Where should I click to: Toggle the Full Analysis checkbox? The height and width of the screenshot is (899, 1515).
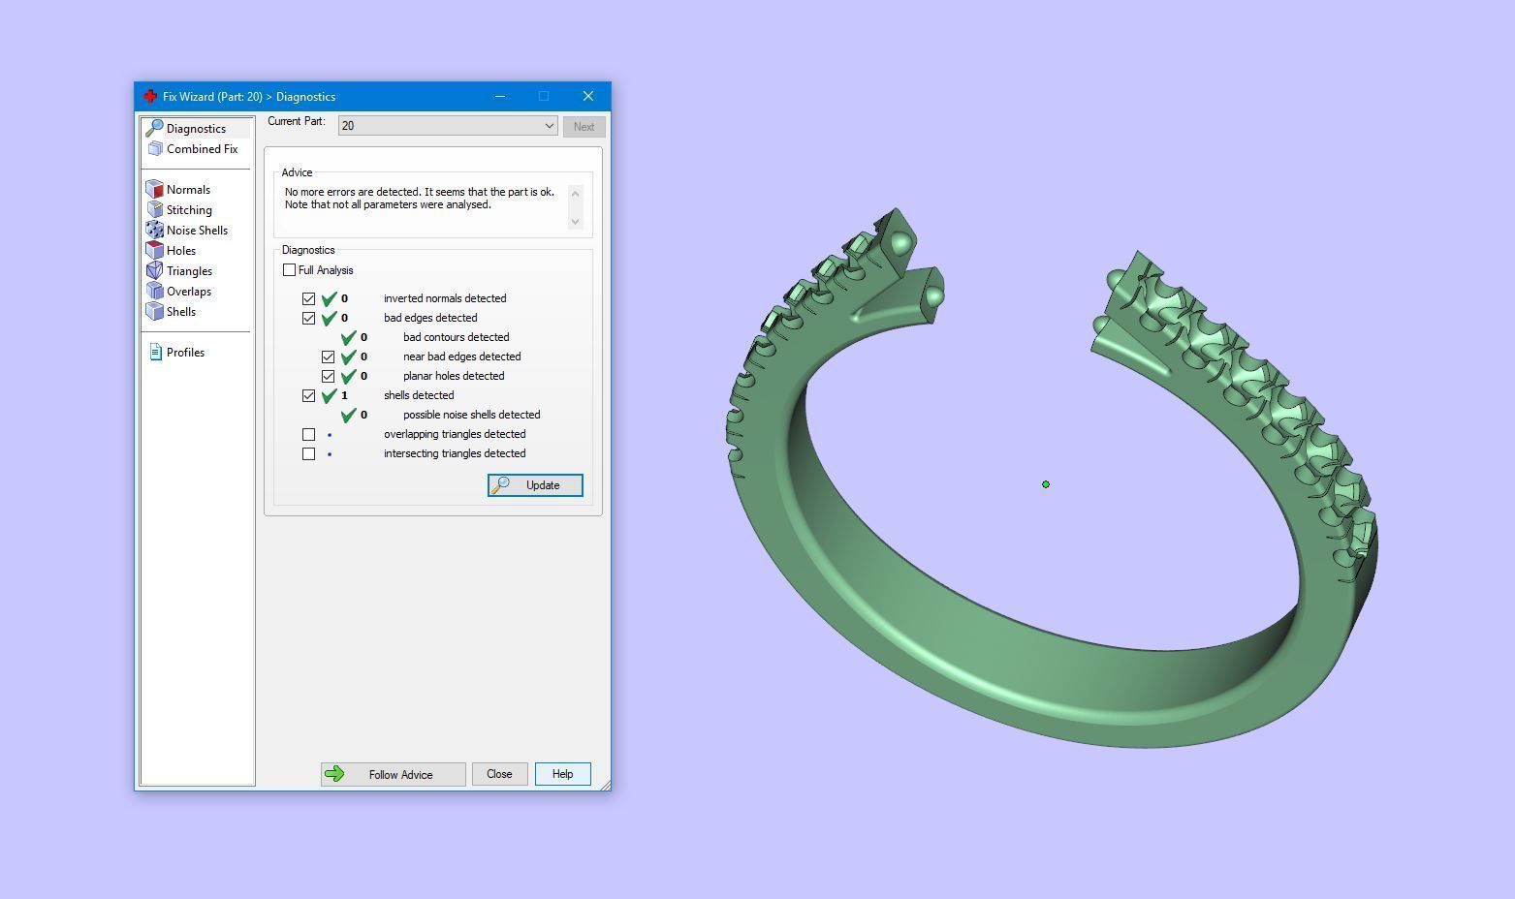[289, 269]
